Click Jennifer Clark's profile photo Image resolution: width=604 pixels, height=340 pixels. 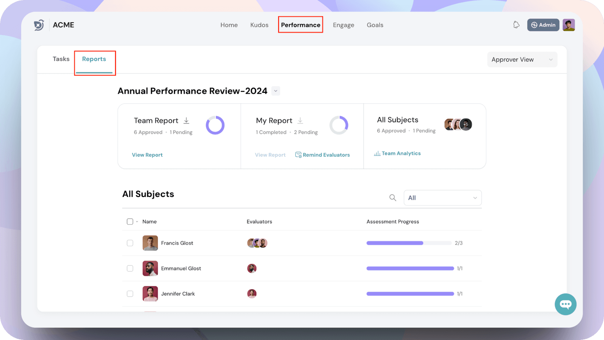click(150, 294)
